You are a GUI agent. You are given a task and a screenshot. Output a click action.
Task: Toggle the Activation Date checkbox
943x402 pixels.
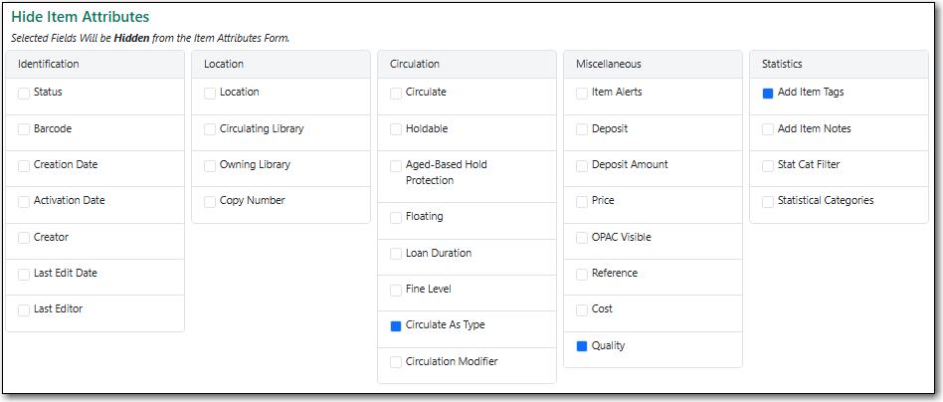(24, 202)
